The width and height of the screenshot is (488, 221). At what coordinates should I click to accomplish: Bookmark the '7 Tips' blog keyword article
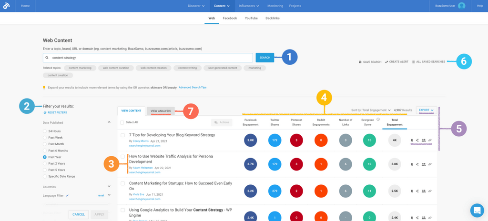coord(412,141)
